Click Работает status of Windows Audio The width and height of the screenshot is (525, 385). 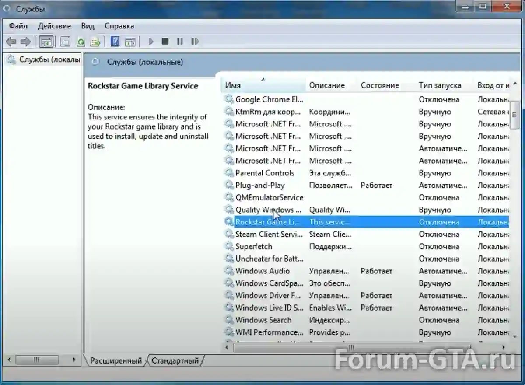377,271
